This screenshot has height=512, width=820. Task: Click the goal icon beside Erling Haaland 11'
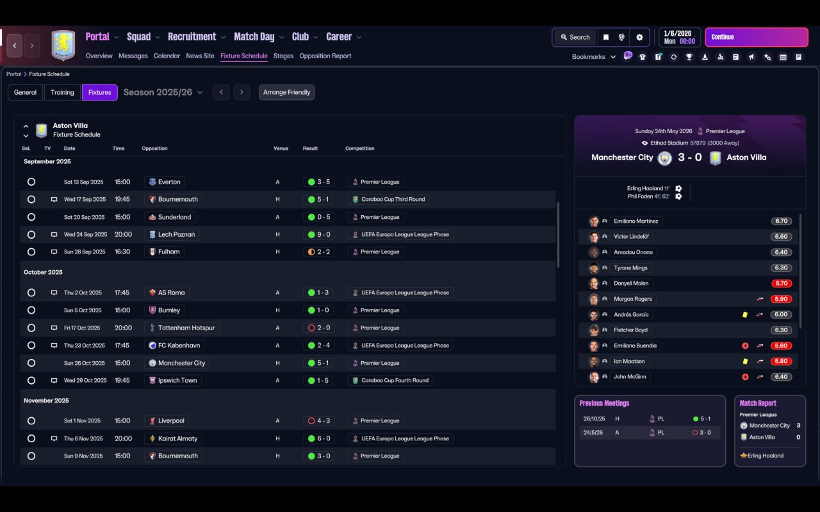pos(678,189)
